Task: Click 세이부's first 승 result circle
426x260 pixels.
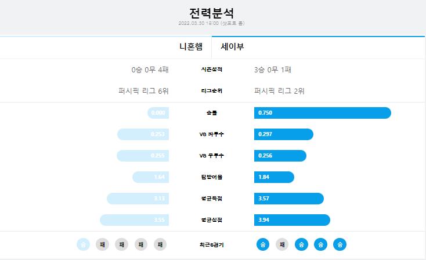Action: (x=263, y=244)
